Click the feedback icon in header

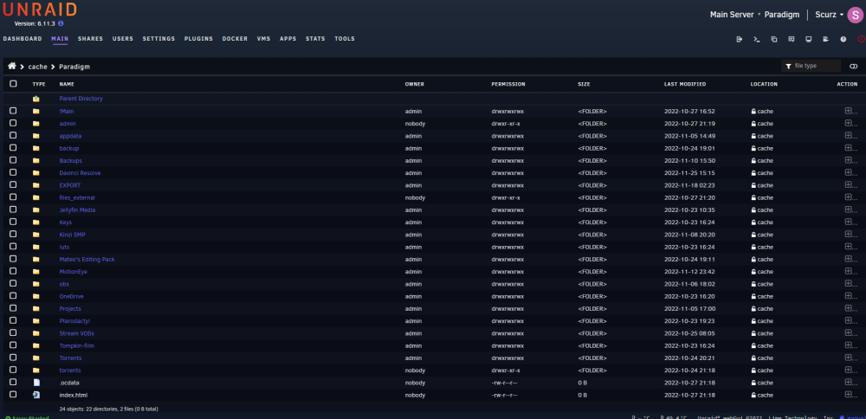pyautogui.click(x=792, y=39)
